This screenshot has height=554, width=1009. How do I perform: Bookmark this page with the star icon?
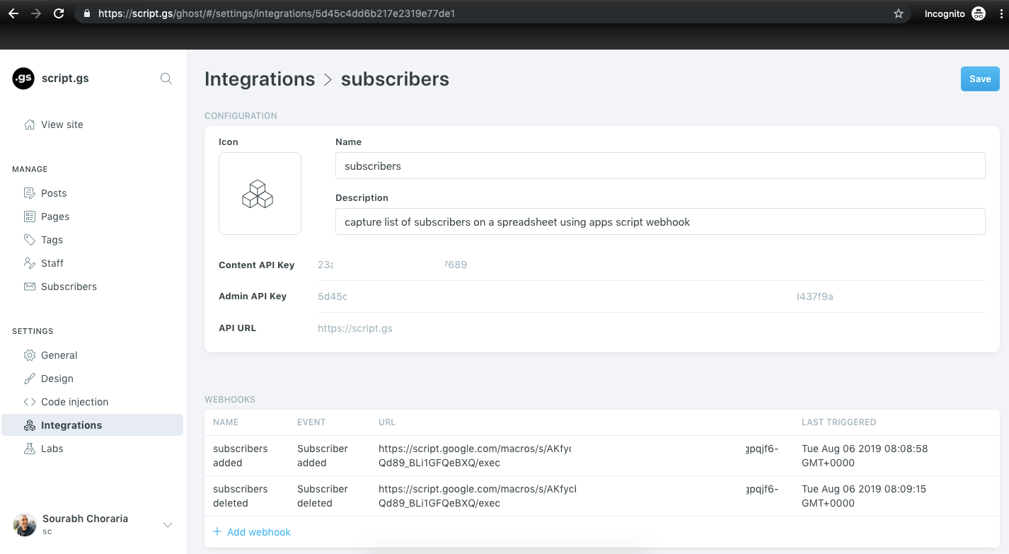click(899, 13)
